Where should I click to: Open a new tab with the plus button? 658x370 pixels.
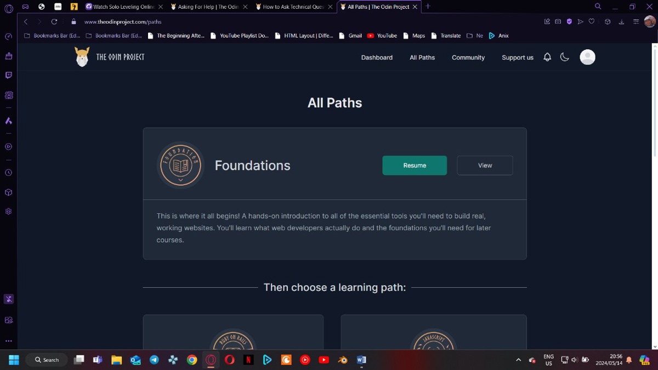428,7
